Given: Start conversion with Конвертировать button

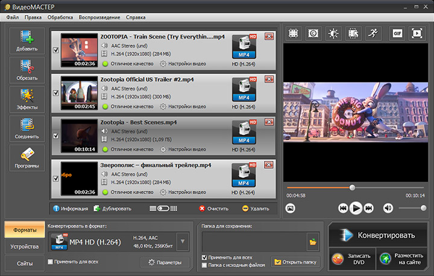Looking at the screenshot, I should click(378, 235).
